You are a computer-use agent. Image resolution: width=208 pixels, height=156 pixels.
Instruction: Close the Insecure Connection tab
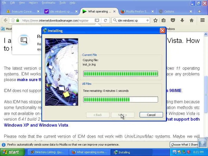click(x=38, y=11)
